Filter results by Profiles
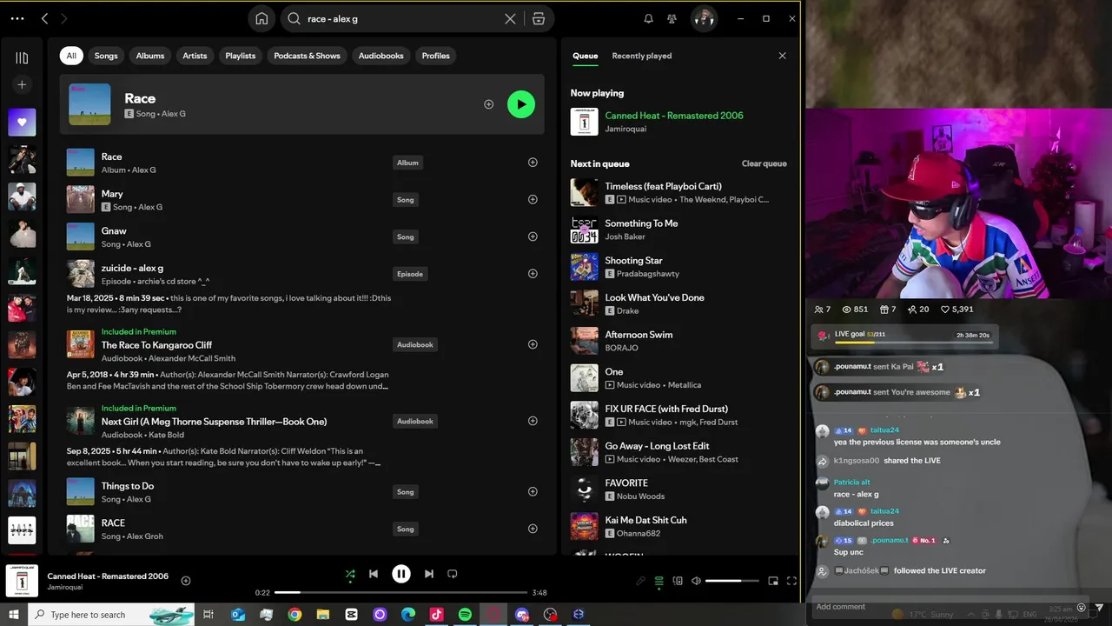Screen dimensions: 1112x626 click(x=436, y=56)
